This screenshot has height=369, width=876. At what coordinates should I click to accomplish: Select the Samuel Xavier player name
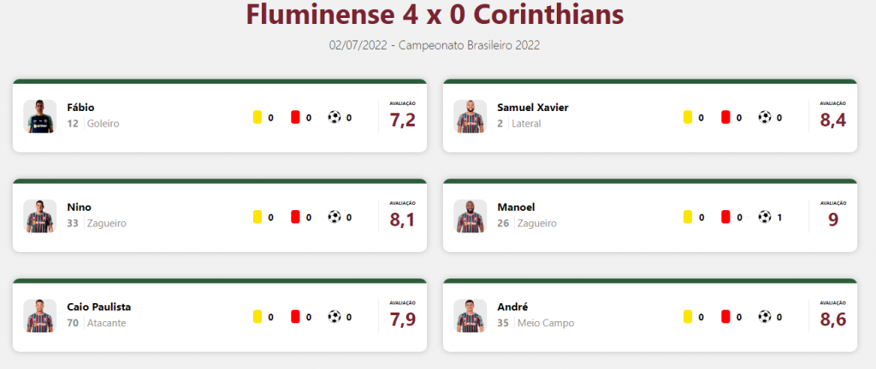click(x=532, y=108)
